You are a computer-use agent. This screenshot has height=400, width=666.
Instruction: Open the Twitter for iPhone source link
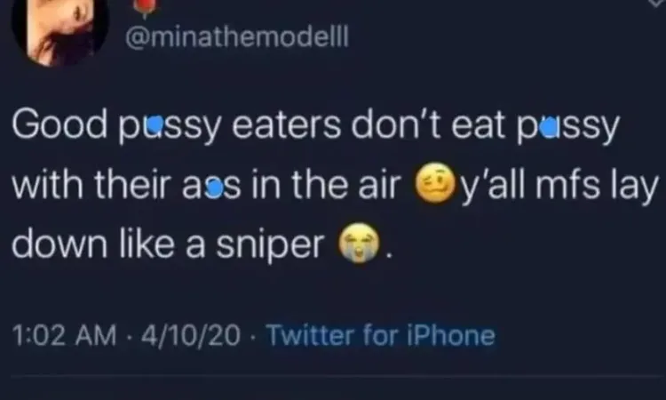[381, 335]
